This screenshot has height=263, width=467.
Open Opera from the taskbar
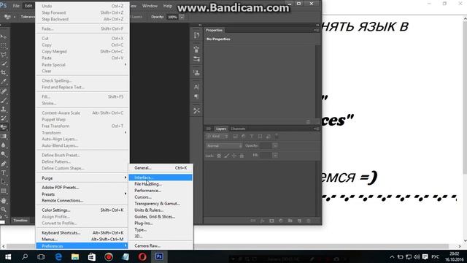[142, 256]
